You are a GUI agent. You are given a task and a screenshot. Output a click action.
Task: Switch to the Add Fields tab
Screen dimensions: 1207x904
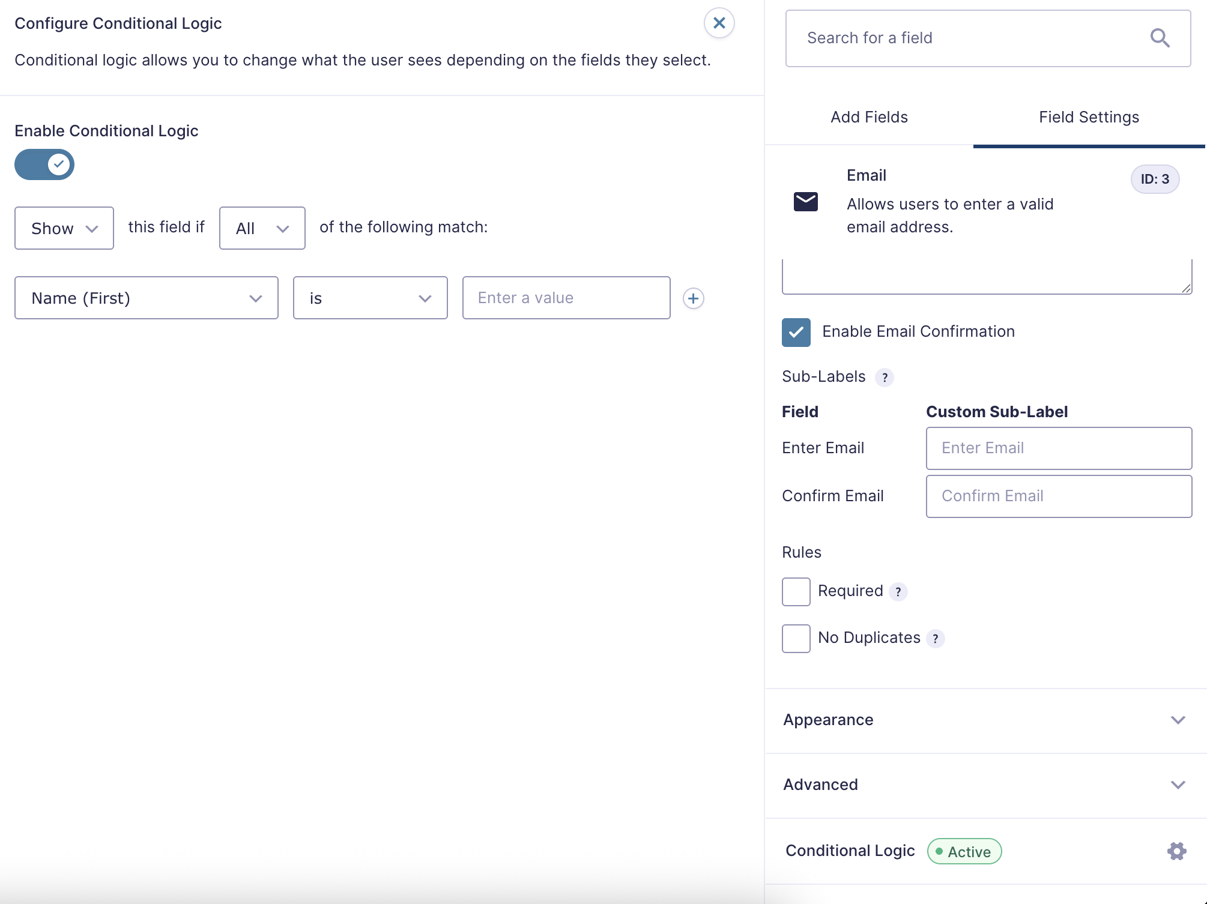868,117
